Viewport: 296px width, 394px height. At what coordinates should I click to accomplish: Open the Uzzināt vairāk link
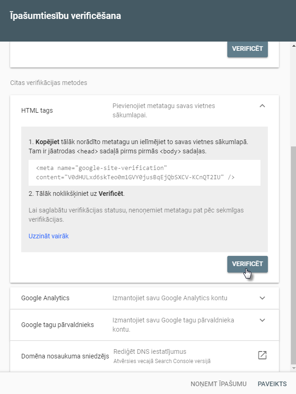(x=48, y=236)
